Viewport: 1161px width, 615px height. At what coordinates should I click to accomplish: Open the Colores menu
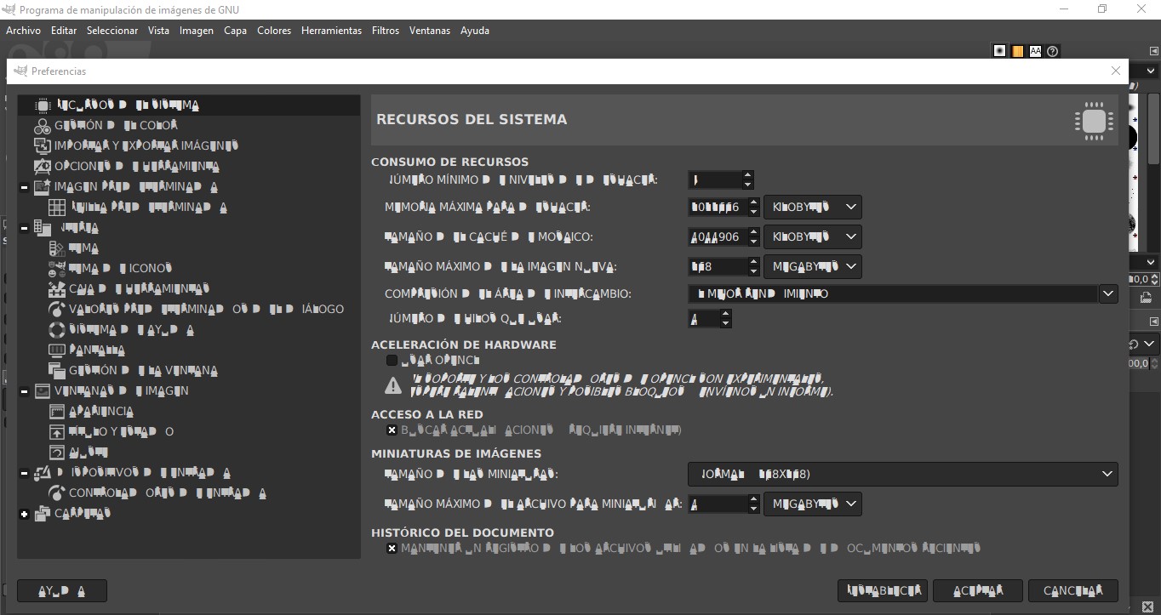coord(274,31)
